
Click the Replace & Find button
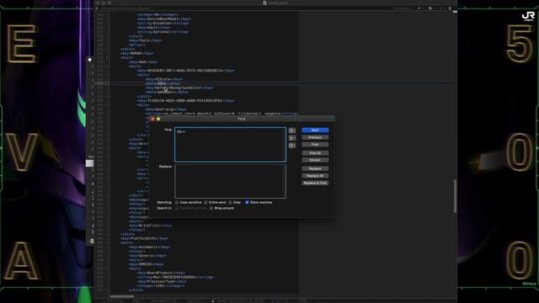pos(315,183)
